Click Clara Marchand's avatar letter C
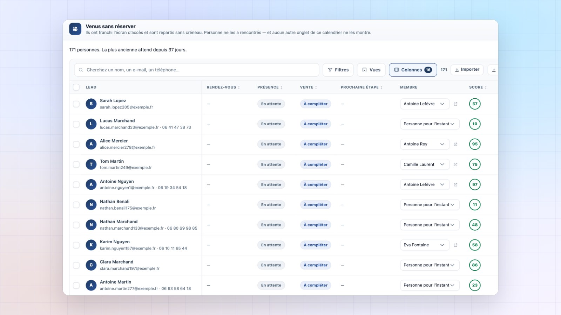 coord(91,265)
